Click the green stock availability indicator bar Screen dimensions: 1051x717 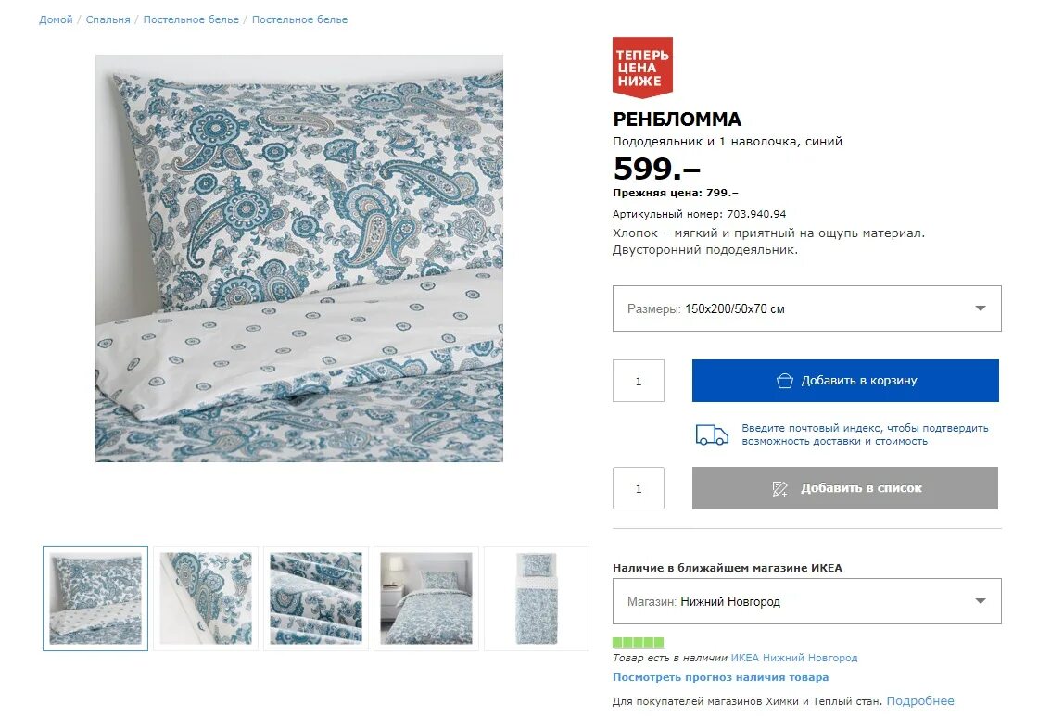pyautogui.click(x=639, y=642)
